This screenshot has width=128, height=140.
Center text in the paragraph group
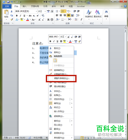click(x=61, y=15)
